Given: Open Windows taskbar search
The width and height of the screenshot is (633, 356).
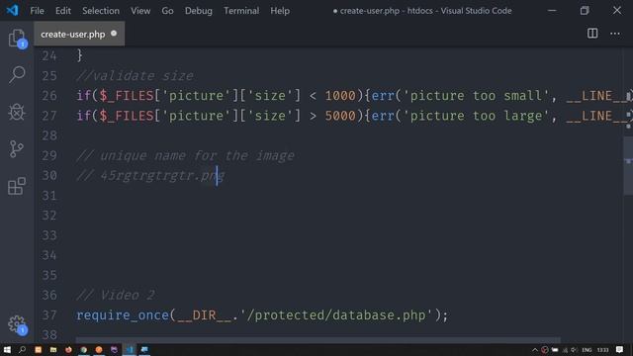Looking at the screenshot, I should pyautogui.click(x=22, y=349).
